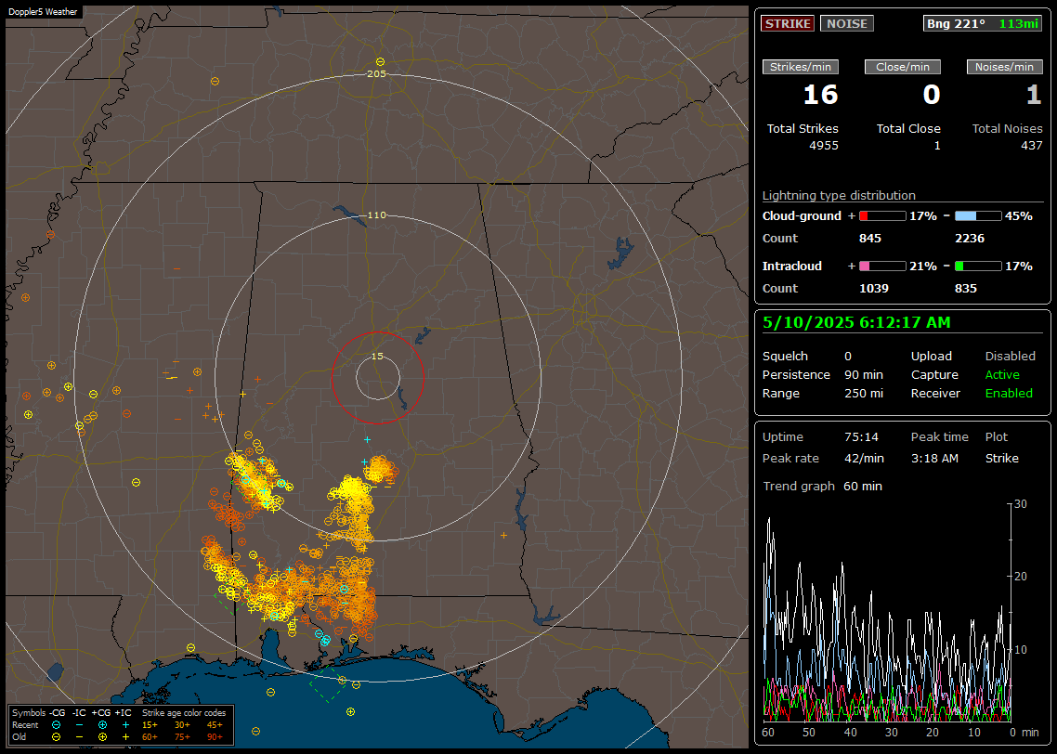Viewport: 1057px width, 754px height.
Task: Click the Close/min label box
Action: pos(903,67)
